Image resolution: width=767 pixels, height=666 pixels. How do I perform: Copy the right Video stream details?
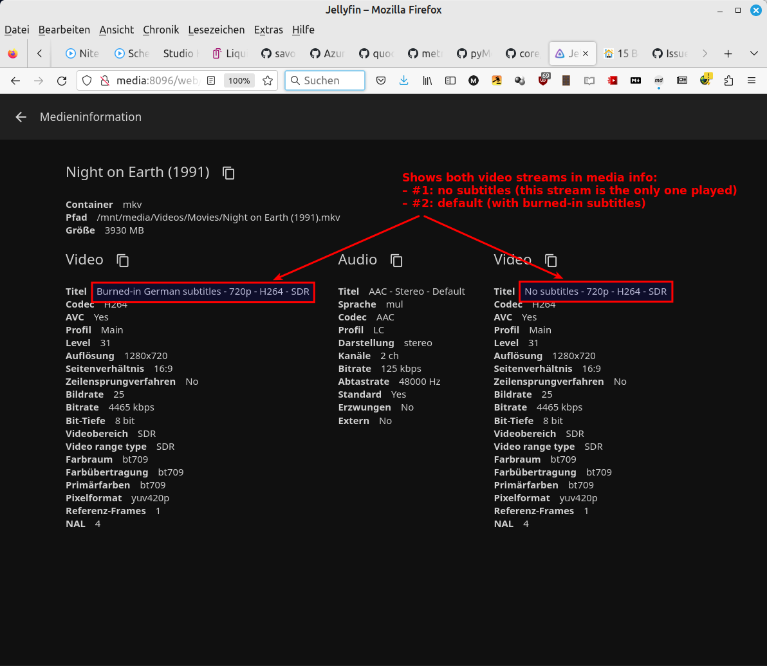pyautogui.click(x=550, y=260)
